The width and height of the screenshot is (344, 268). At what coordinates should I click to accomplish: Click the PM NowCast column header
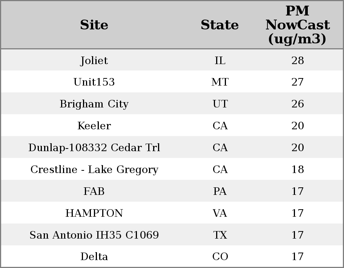pyautogui.click(x=298, y=25)
